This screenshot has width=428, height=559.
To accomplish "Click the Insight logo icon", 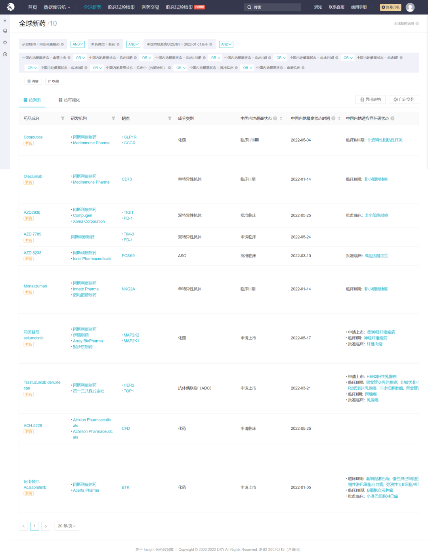I will point(11,7).
